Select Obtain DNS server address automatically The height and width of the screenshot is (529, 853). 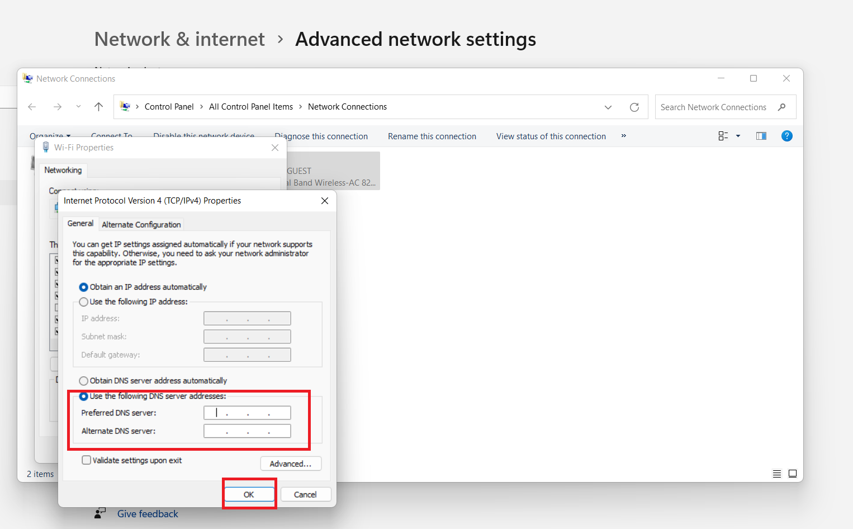click(153, 381)
